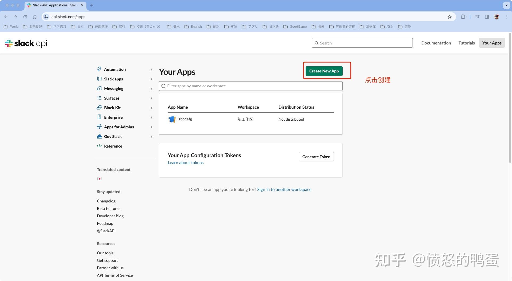Open a new browser tab

coord(92,5)
